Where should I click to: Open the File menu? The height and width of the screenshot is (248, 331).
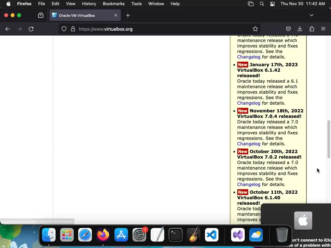click(x=42, y=4)
